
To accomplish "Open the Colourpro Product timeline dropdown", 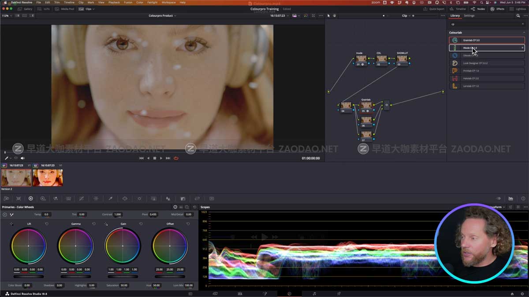I will pyautogui.click(x=162, y=15).
